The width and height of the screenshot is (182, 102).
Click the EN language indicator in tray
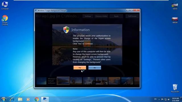pyautogui.click(x=156, y=99)
